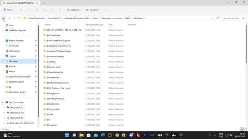The image size is (248, 139).
Task: Add a new tab with plus button
Action: [x=44, y=3]
